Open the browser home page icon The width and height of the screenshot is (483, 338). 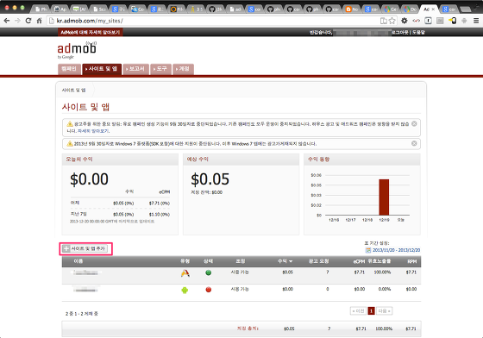pos(39,21)
